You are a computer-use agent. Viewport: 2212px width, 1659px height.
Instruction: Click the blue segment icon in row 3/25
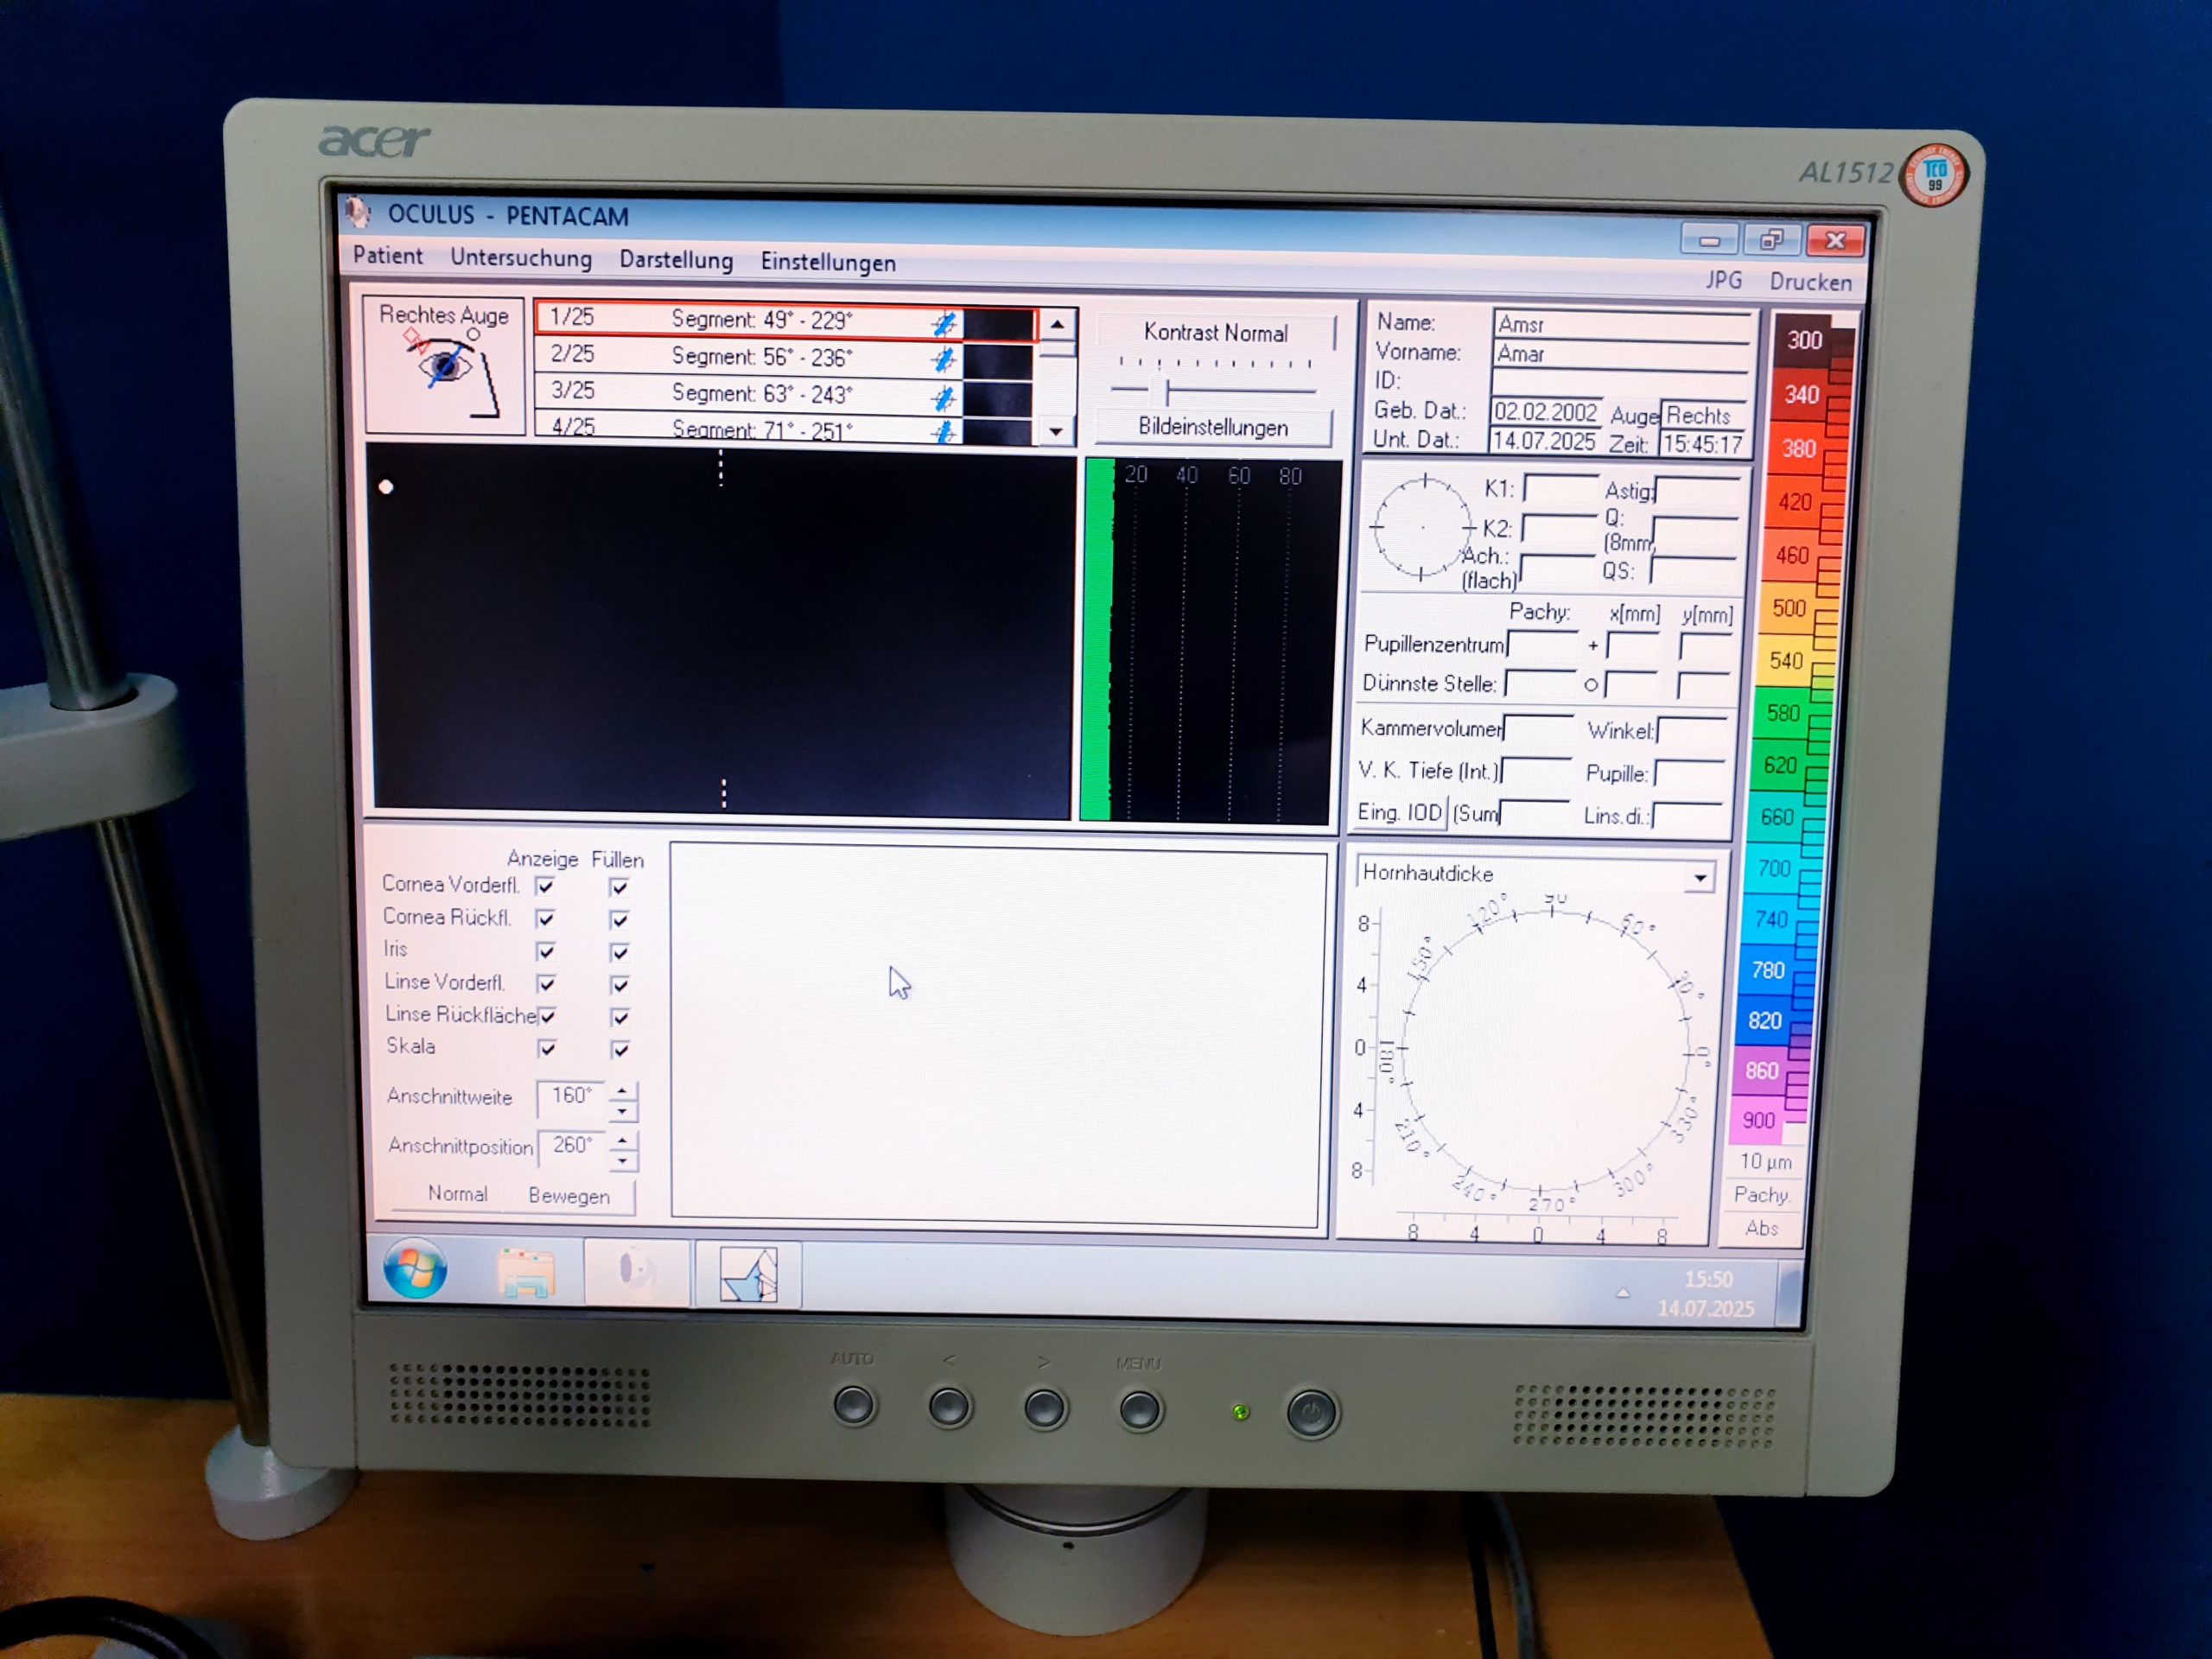tap(943, 398)
